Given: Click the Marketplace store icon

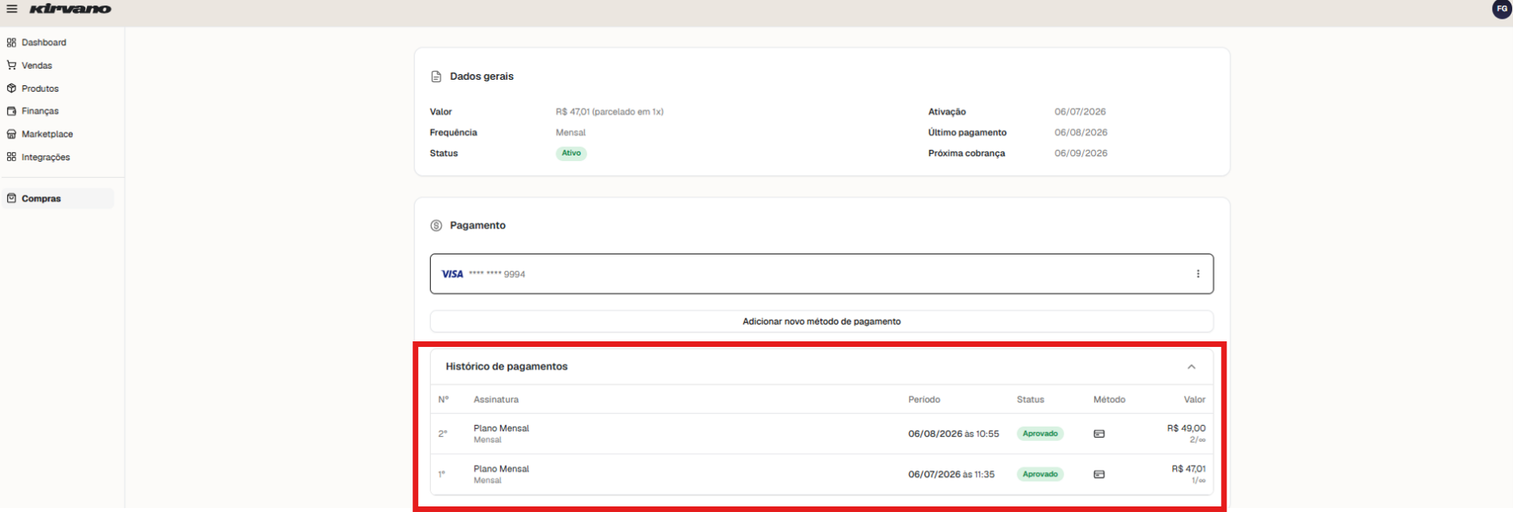Looking at the screenshot, I should (11, 134).
